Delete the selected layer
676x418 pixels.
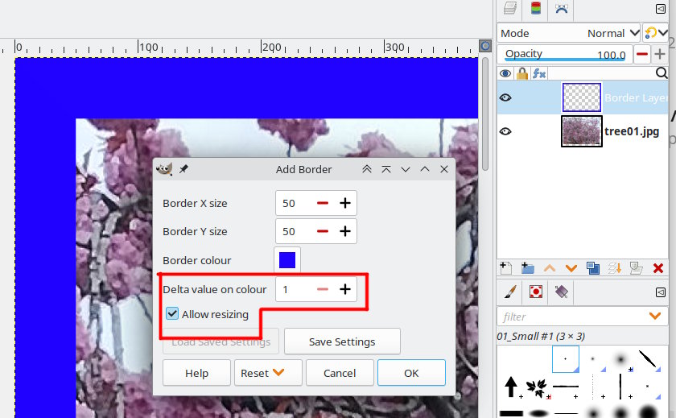(658, 268)
